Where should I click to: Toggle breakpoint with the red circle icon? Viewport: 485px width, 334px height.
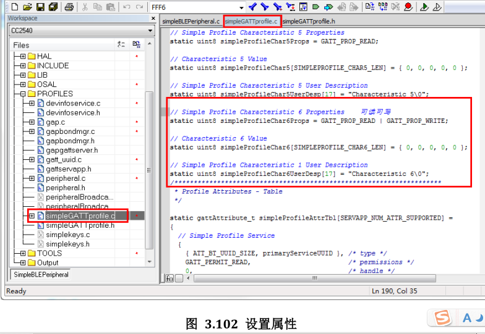point(408,7)
